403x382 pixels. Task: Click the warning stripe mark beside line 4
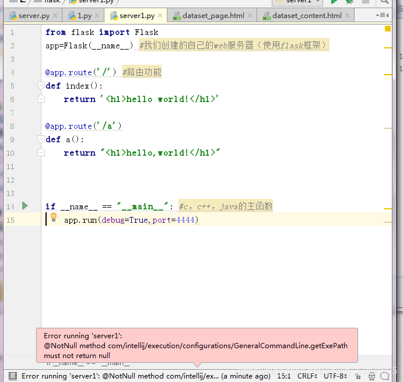click(x=388, y=75)
